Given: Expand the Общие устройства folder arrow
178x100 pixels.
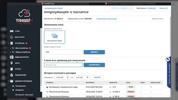Looking at the screenshot, I should coord(11,52).
